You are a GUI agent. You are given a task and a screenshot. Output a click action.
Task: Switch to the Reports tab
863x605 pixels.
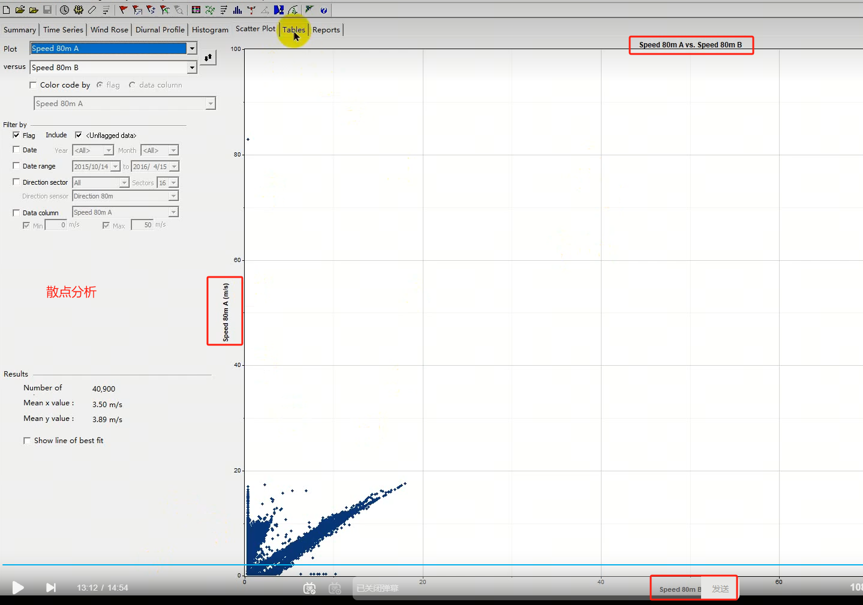pos(326,29)
